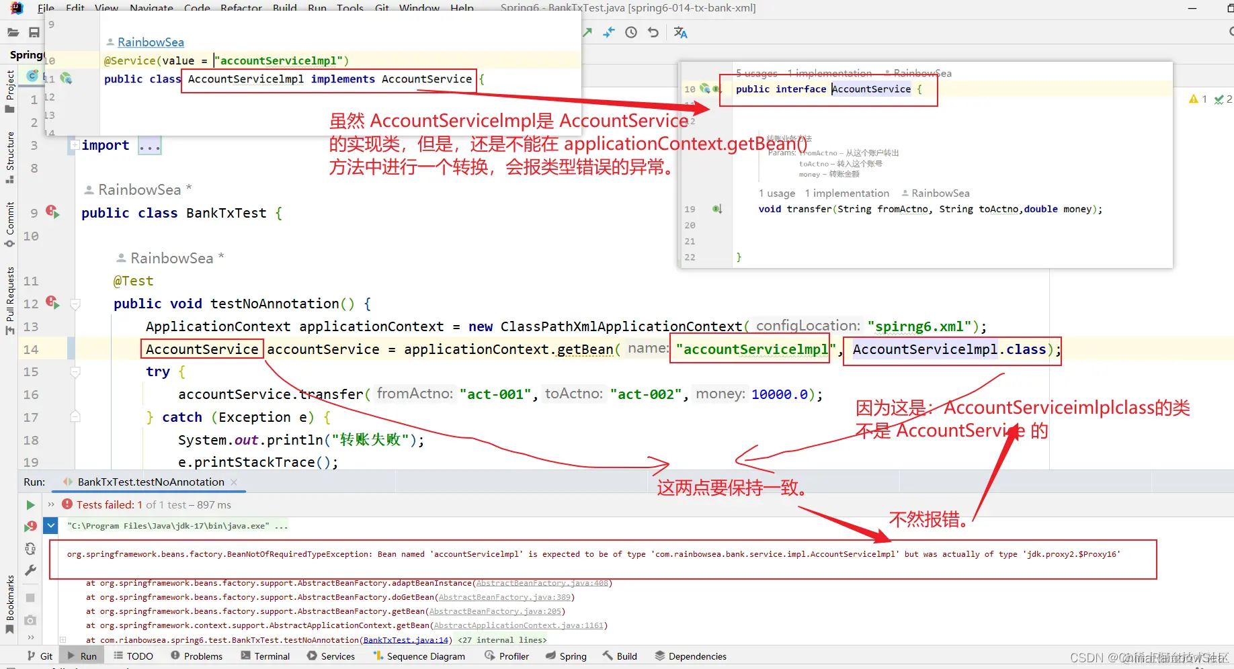
Task: Open the Navigate menu
Action: coord(151,8)
